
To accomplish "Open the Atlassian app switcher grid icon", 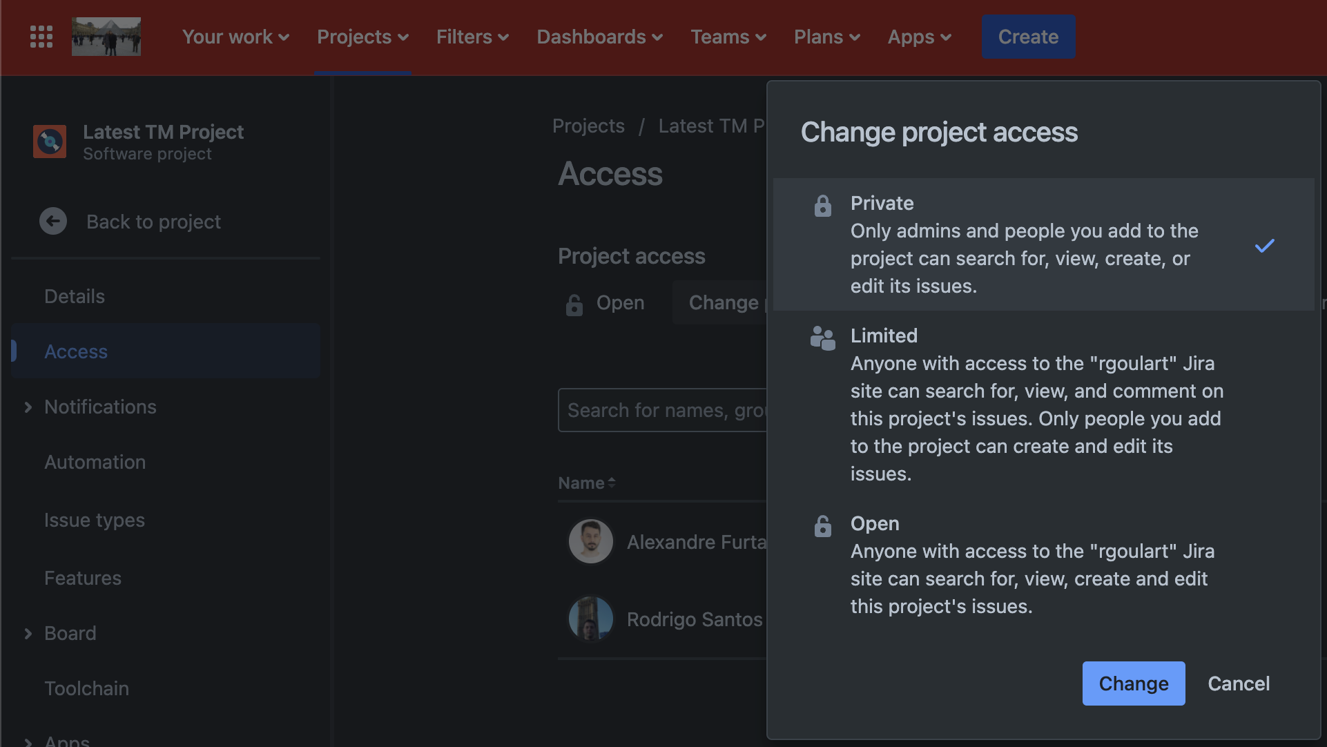I will [x=41, y=37].
